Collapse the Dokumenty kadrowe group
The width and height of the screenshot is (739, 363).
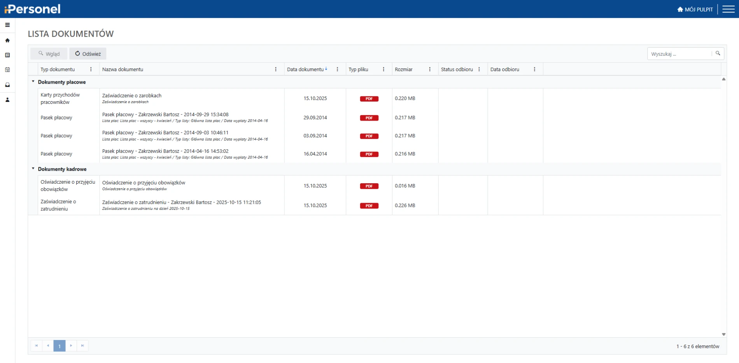(33, 169)
